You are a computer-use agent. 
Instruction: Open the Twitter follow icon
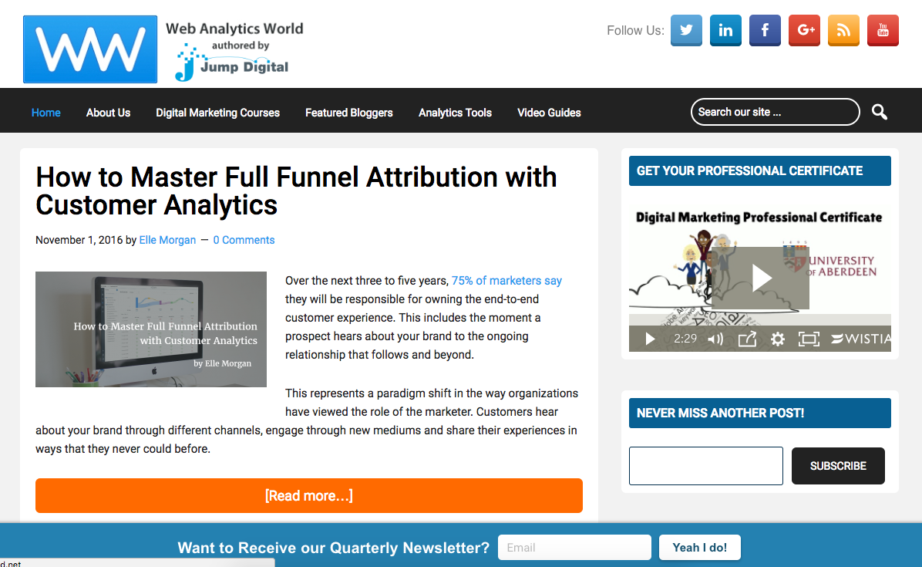[686, 30]
